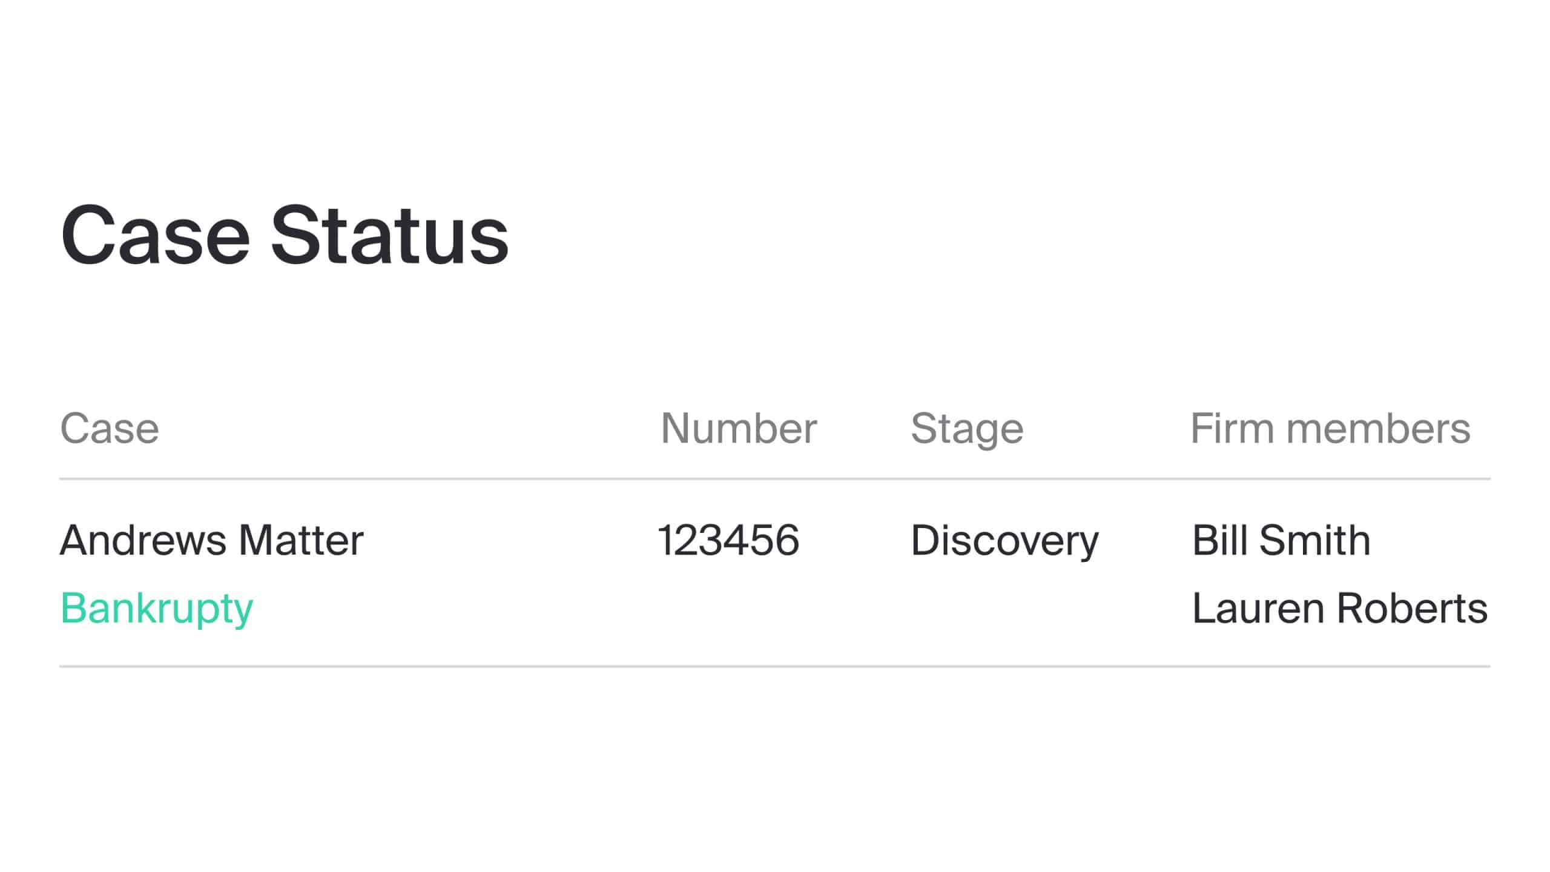Open firm member Lauren Roberts
The image size is (1550, 872).
point(1340,608)
